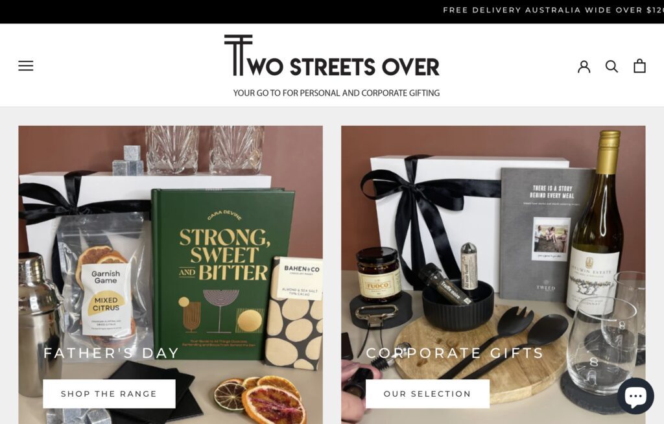Click the Two Streets Over logo
The width and height of the screenshot is (664, 424).
click(332, 56)
